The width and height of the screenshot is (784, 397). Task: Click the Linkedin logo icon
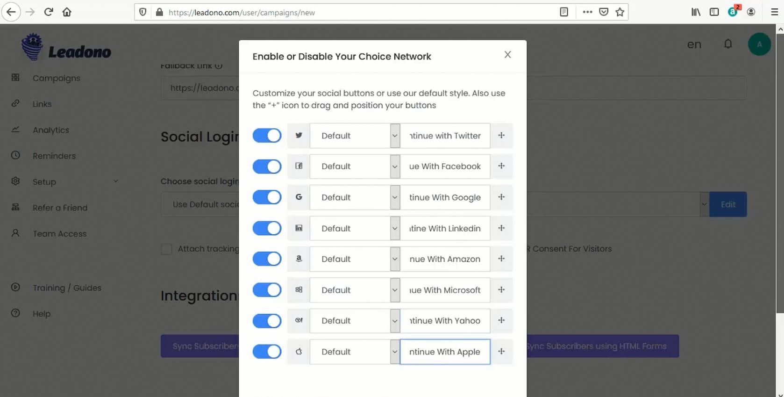pos(299,228)
